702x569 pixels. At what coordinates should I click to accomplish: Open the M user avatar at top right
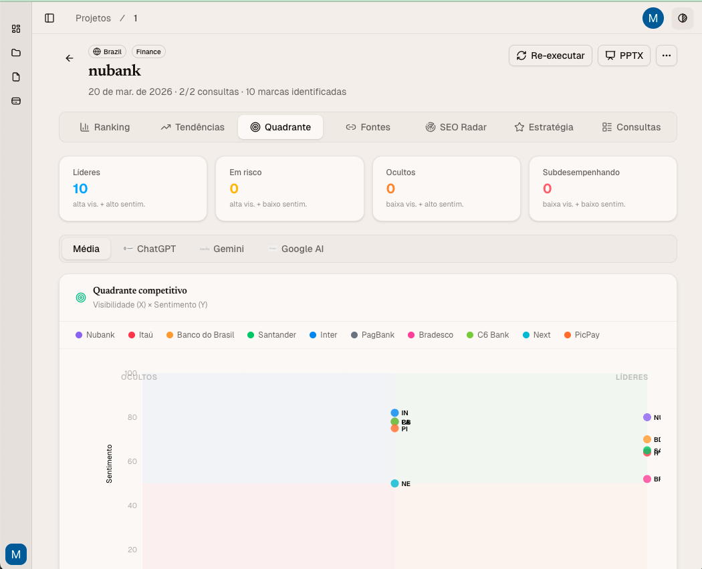click(x=653, y=18)
